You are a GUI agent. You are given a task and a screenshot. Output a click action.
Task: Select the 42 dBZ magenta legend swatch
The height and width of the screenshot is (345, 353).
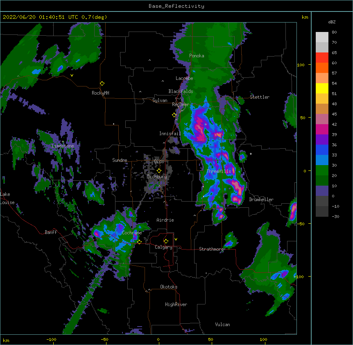pyautogui.click(x=322, y=129)
